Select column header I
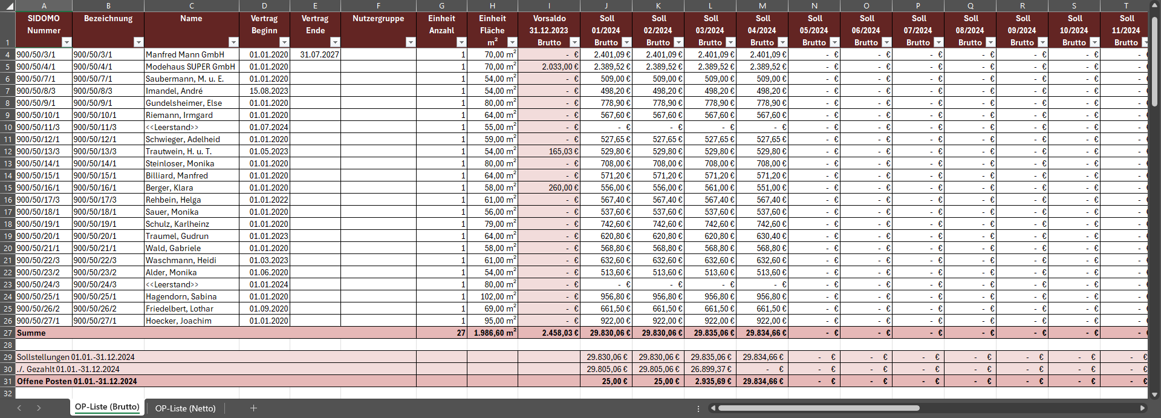Screen dimensions: 1161x418 [x=549, y=5]
